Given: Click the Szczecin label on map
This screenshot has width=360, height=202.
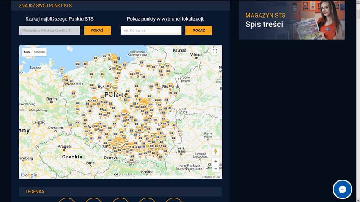Looking at the screenshot, I should (75, 84).
